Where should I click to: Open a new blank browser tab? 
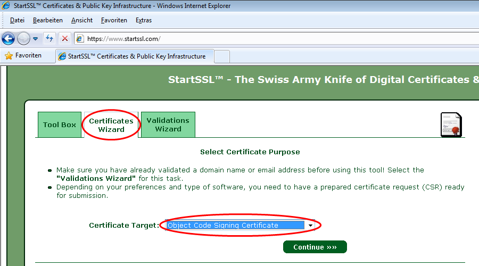pyautogui.click(x=222, y=57)
